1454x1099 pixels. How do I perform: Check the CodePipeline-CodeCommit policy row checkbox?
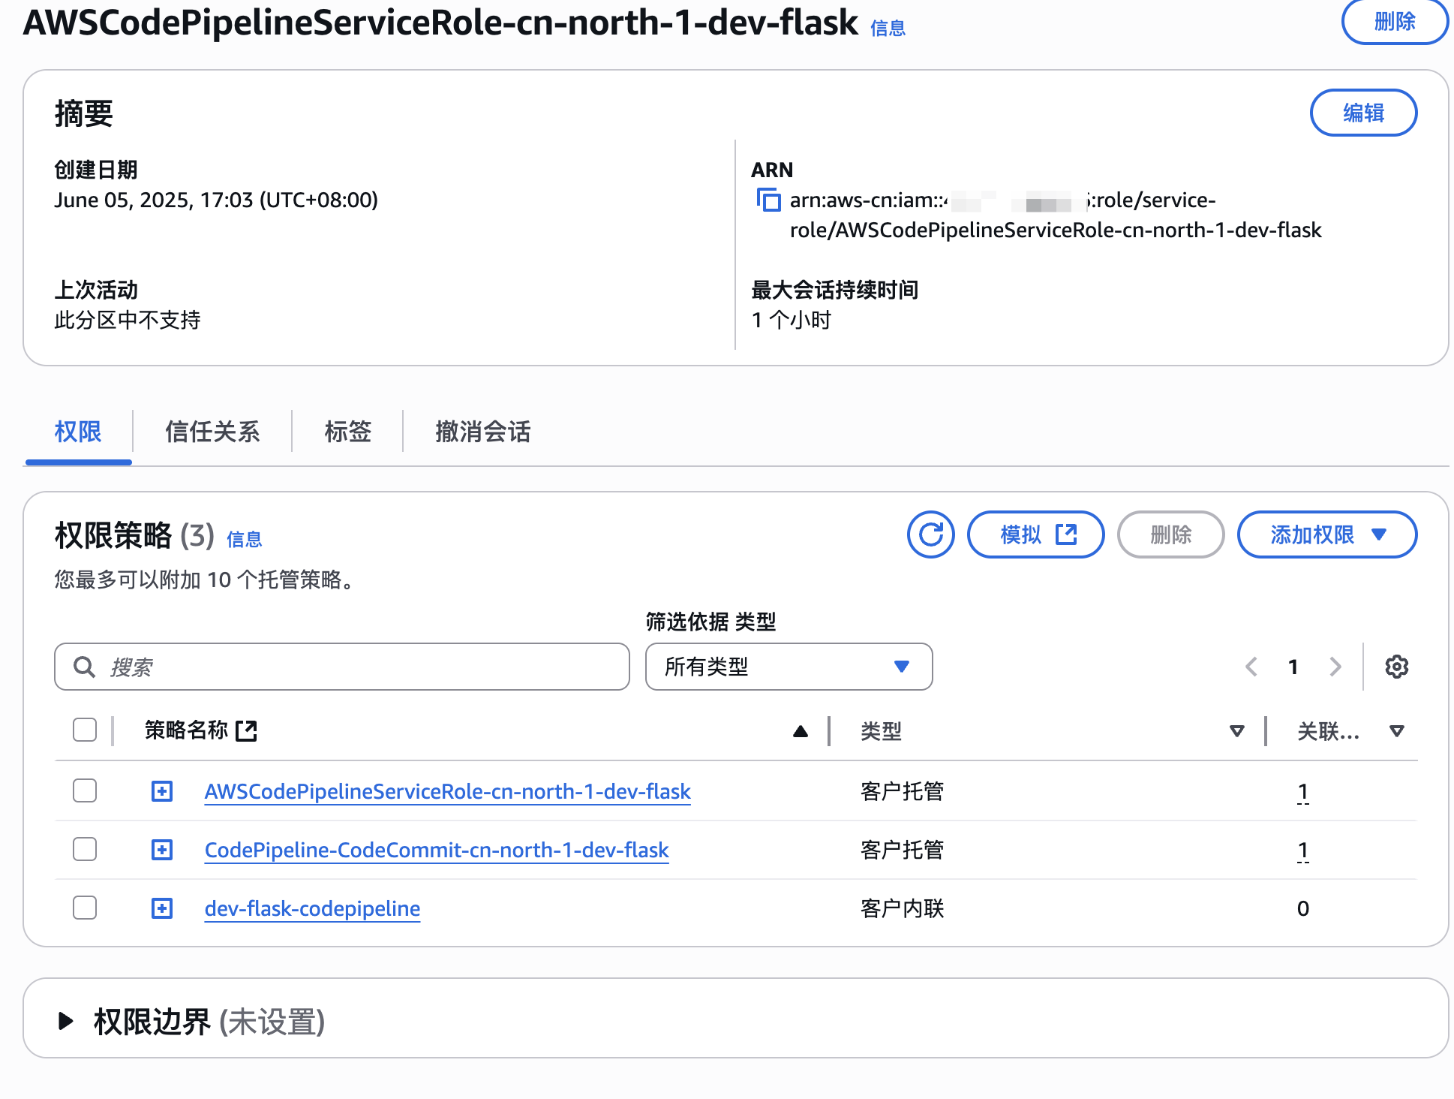pyautogui.click(x=85, y=849)
